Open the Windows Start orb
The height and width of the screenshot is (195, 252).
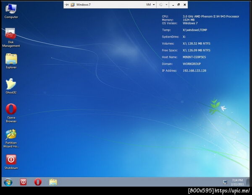(x=8, y=182)
